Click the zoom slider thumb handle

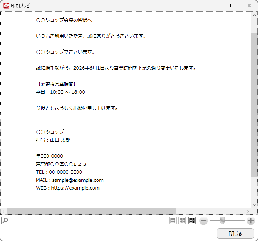(x=222, y=220)
